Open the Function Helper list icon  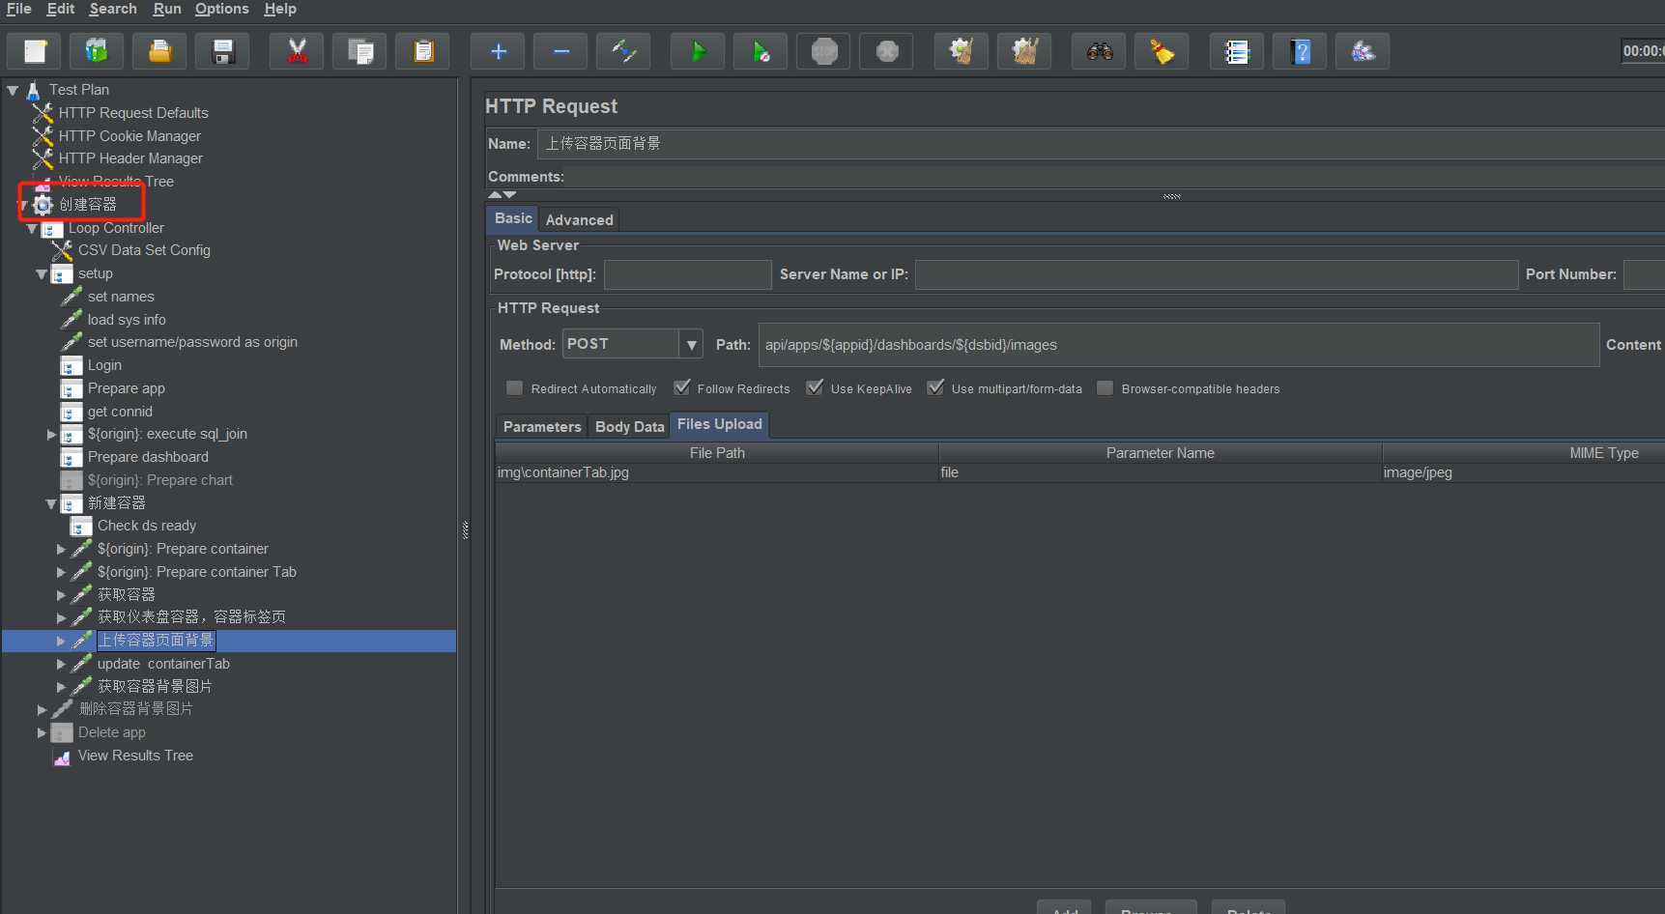[x=1237, y=51]
